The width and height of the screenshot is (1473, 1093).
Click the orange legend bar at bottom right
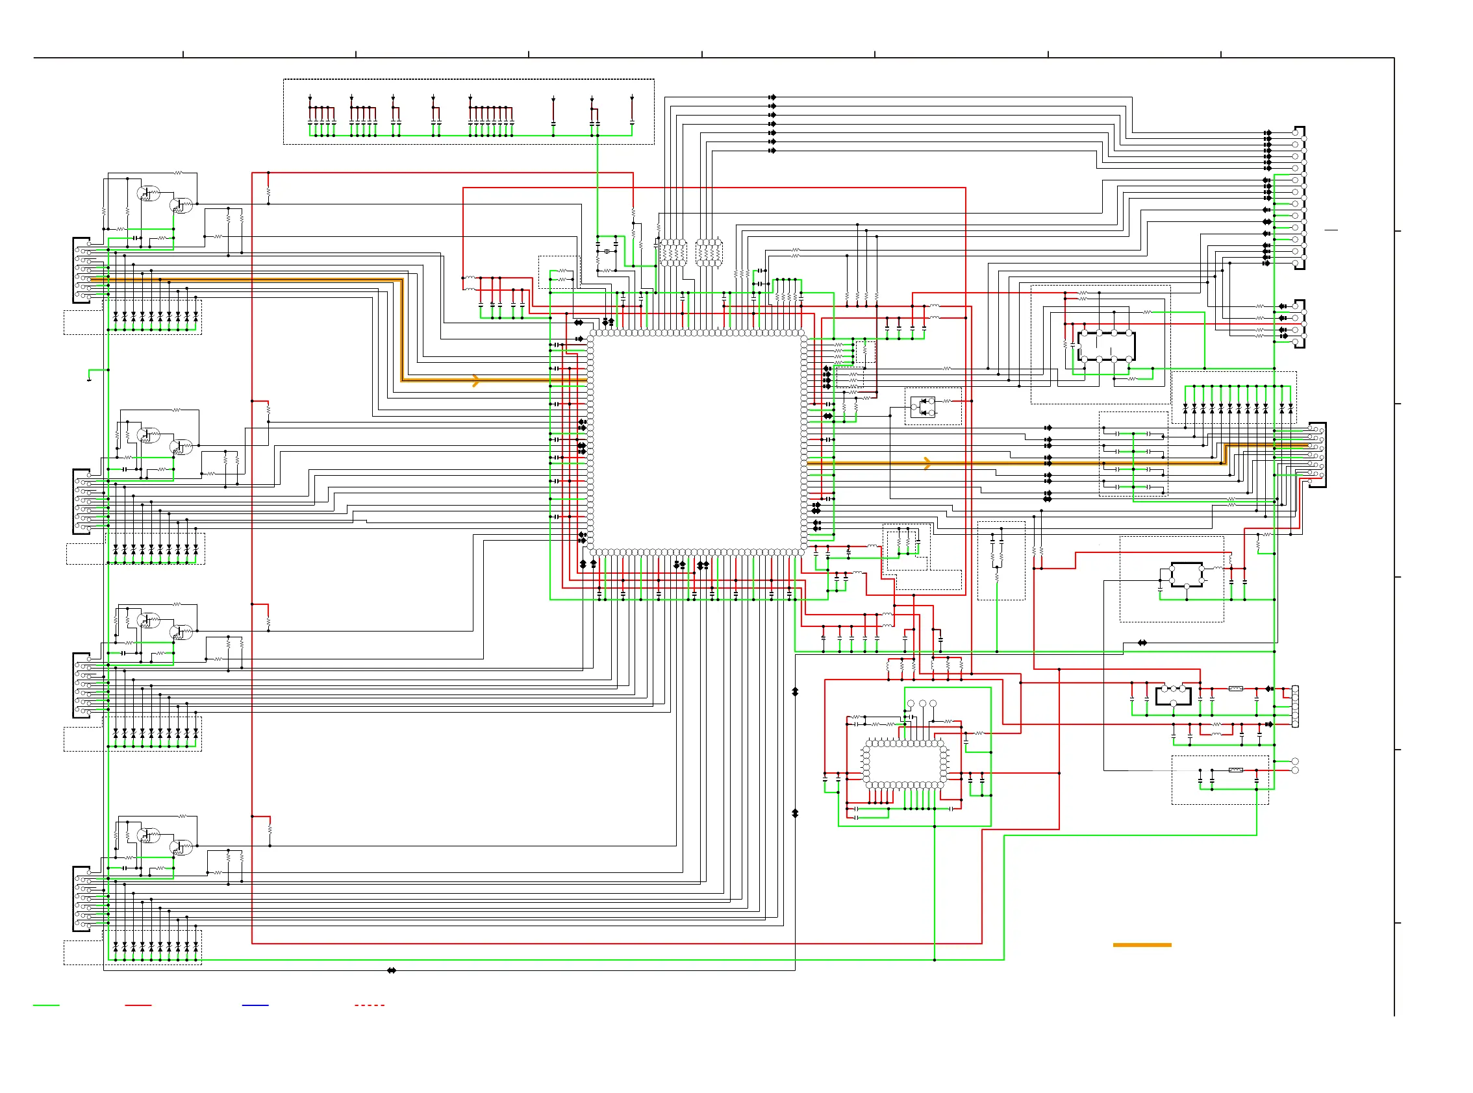(x=1142, y=945)
